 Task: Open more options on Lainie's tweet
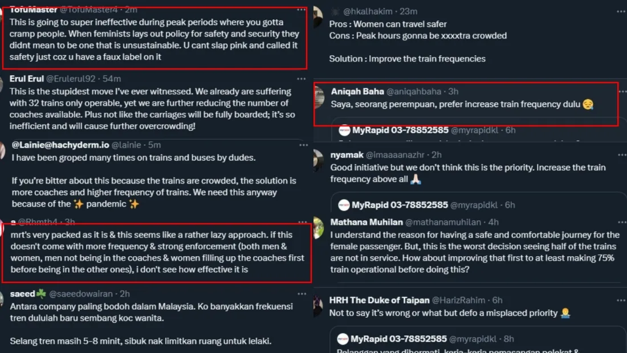pos(301,145)
